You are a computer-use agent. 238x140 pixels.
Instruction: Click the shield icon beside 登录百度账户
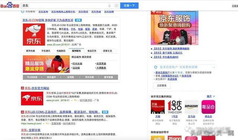(155, 67)
